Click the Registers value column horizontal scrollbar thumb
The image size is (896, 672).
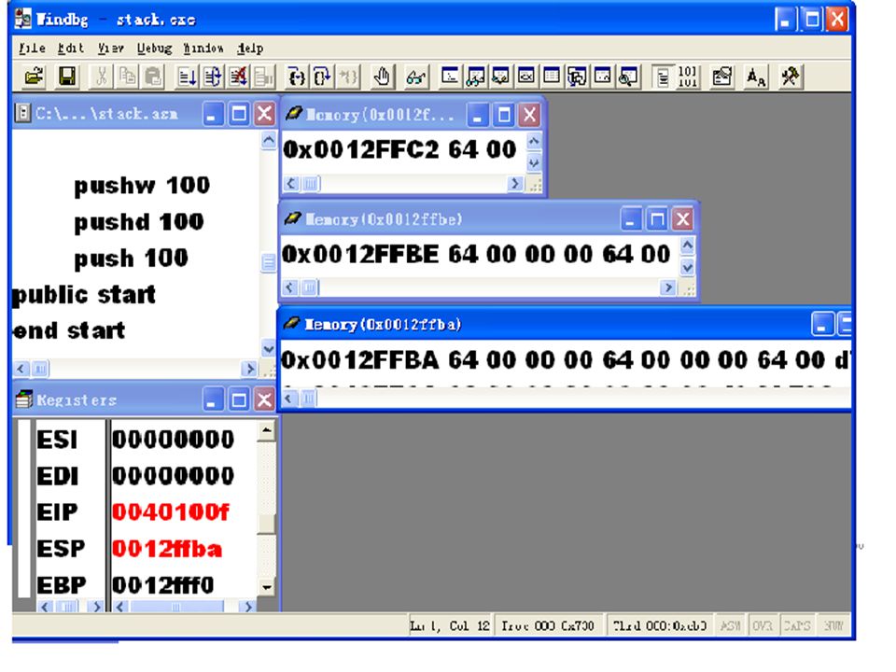(176, 607)
